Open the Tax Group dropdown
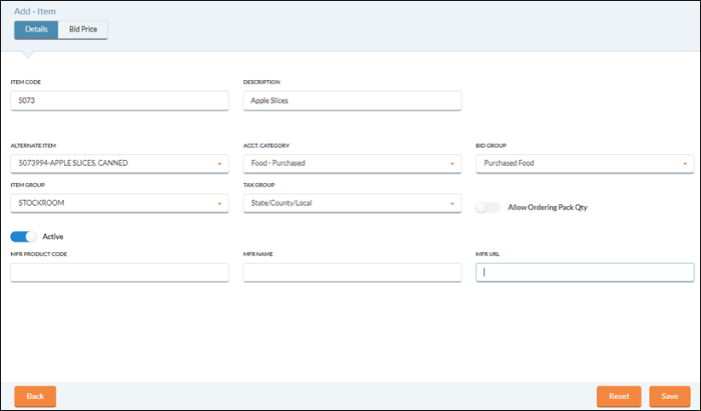Viewport: 701px width, 411px height. click(x=353, y=203)
